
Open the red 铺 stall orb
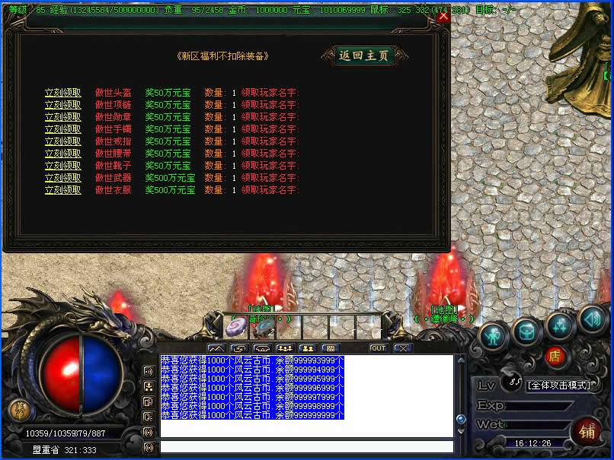[587, 432]
